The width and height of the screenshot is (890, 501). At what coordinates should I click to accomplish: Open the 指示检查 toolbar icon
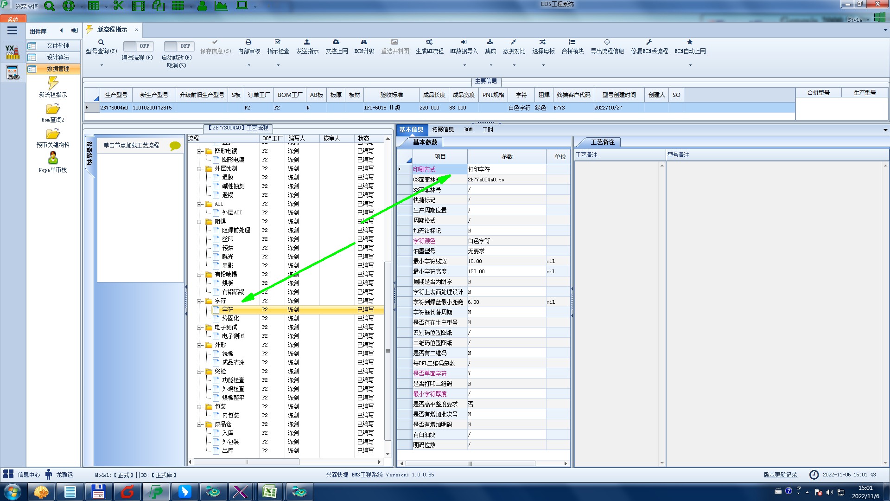tap(278, 42)
